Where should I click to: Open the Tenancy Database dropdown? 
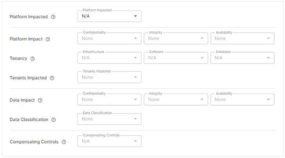pyautogui.click(x=242, y=58)
